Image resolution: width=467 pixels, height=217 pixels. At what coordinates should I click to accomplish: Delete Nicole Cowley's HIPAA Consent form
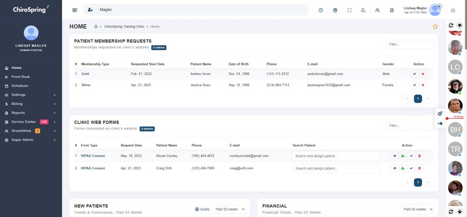tap(419, 156)
